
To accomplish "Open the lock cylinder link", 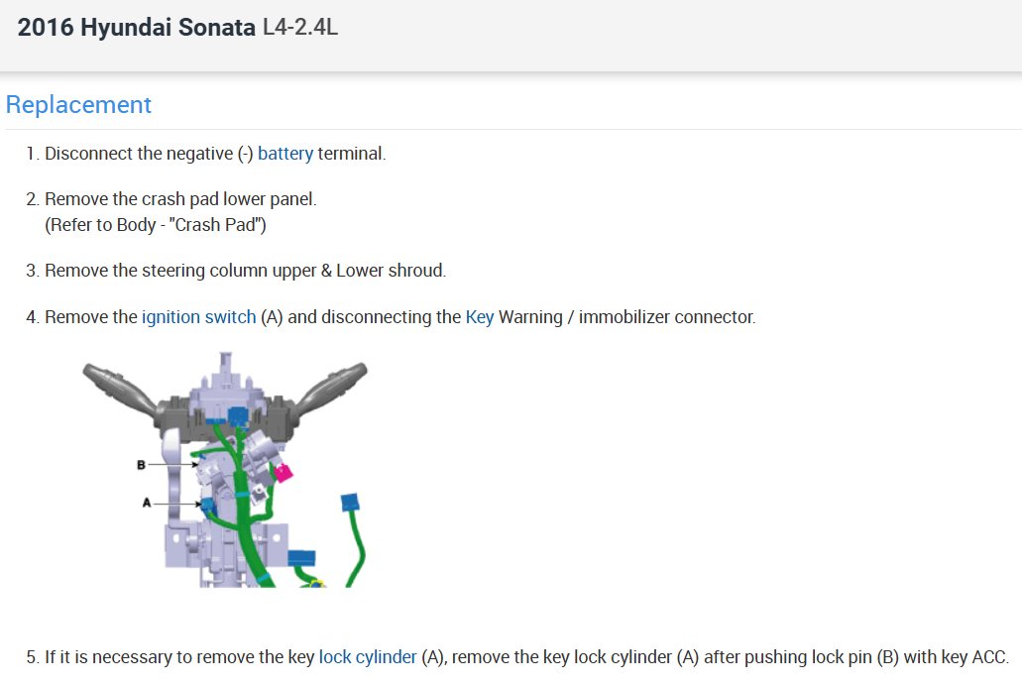I will 368,656.
